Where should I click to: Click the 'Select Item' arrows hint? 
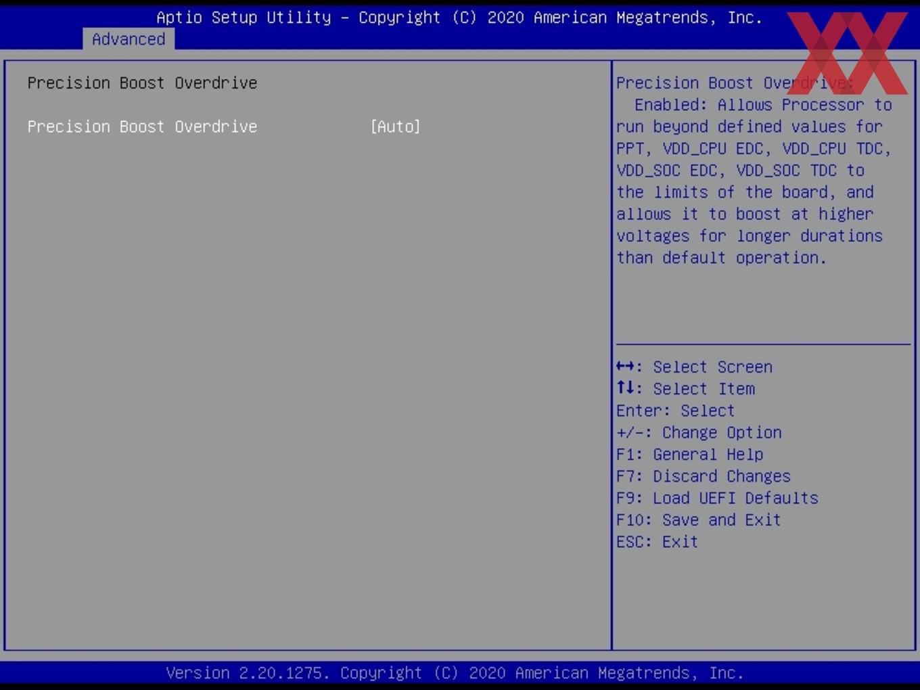coord(685,388)
